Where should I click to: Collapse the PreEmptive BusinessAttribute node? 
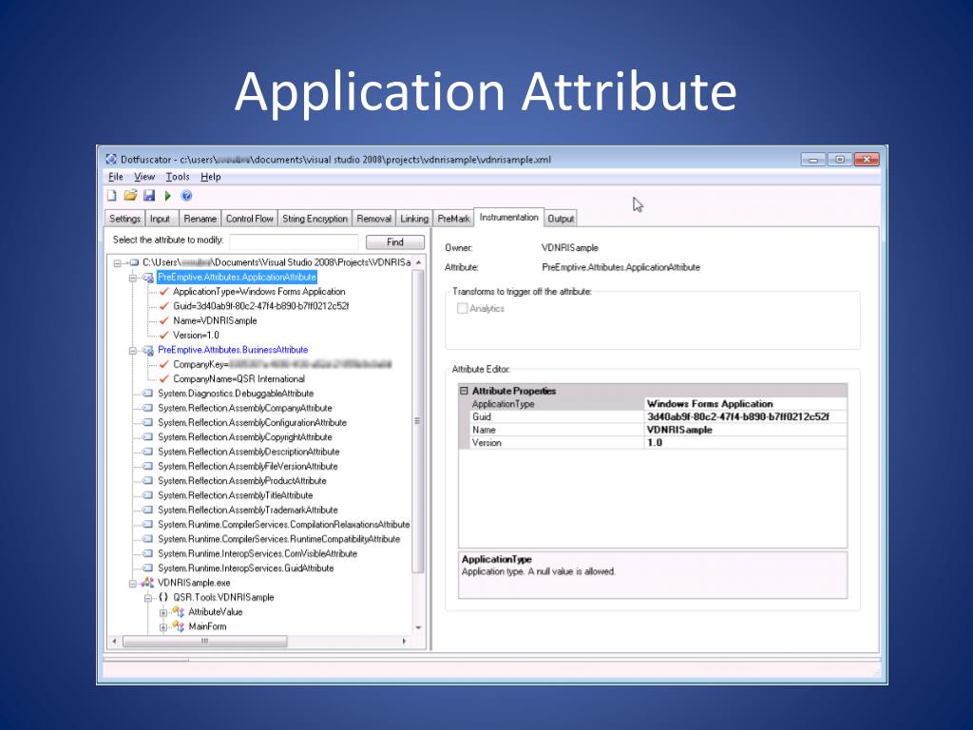tap(132, 350)
